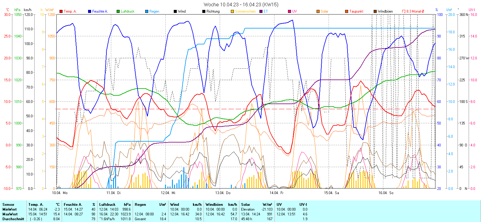Screen dimensions: 481x222
Task: Select the yellow Sonnenschein legend marker
Action: click(x=232, y=11)
